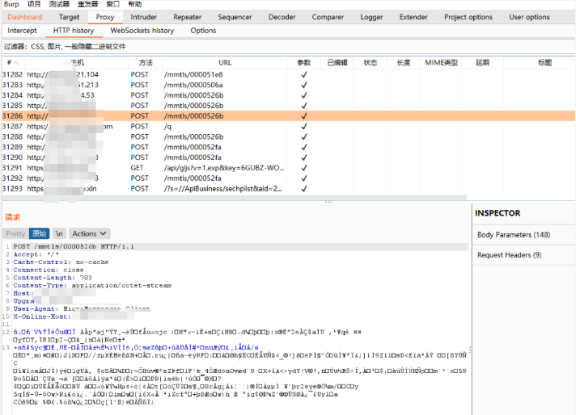Switch to the Target tab

point(69,17)
